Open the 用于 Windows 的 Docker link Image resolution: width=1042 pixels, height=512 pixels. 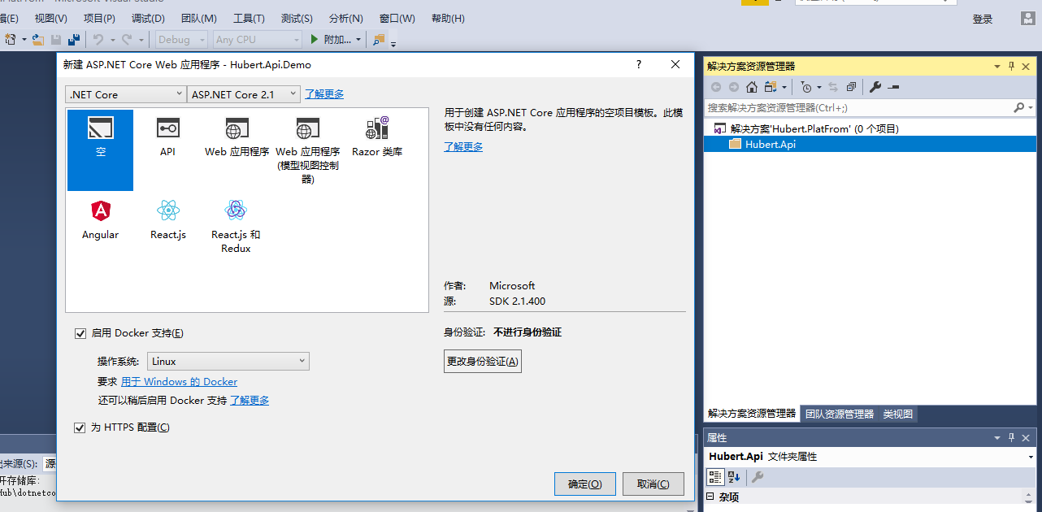point(179,382)
